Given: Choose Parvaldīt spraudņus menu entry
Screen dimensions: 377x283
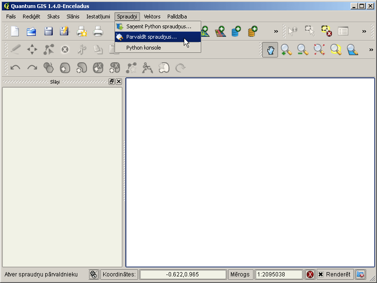Looking at the screenshot, I should pyautogui.click(x=158, y=37).
